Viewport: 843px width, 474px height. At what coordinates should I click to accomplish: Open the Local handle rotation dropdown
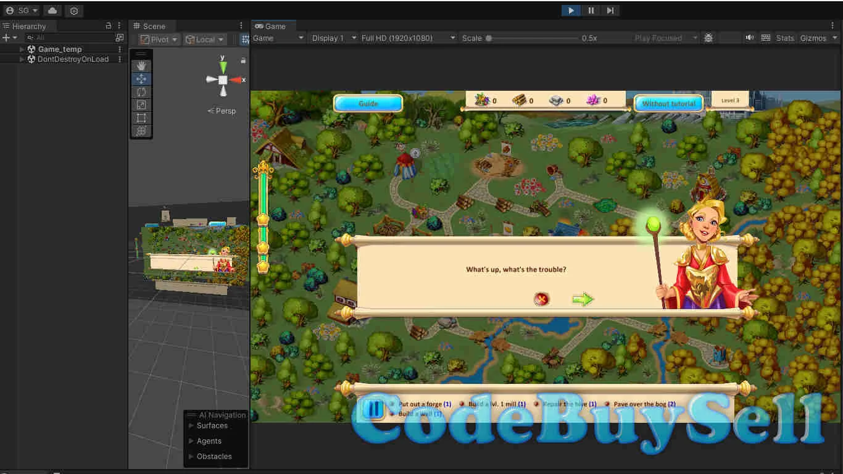click(205, 39)
